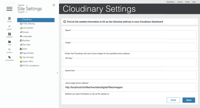The width and height of the screenshot is (200, 108).
Task: Open the Cache menu
Action: click(180, 2)
